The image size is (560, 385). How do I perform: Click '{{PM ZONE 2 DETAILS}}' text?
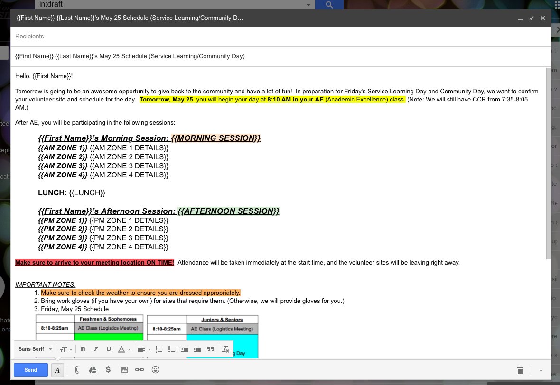129,229
